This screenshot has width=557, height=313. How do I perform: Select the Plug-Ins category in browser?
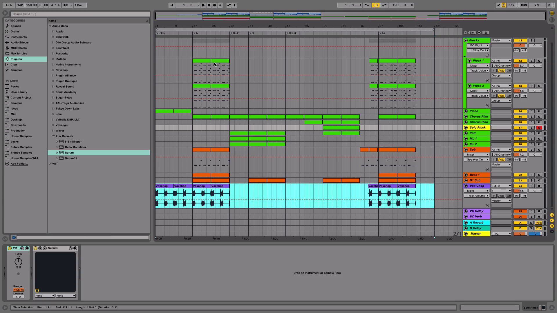pyautogui.click(x=16, y=59)
